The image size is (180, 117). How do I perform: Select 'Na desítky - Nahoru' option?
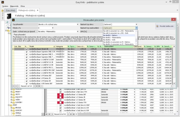click(x=119, y=35)
